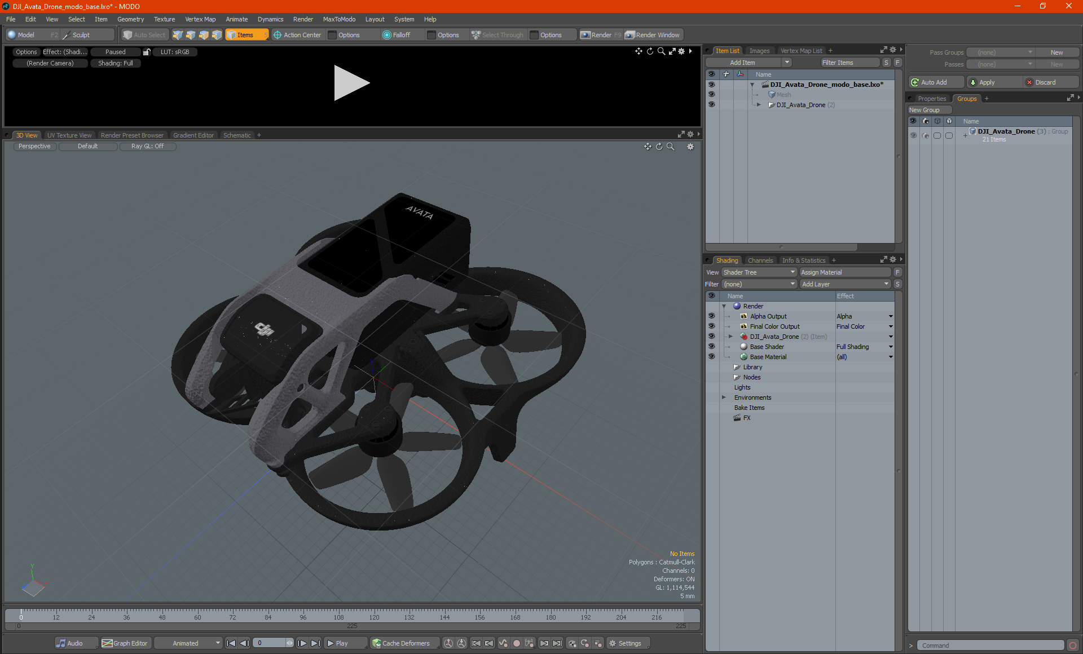Open the Action Center tool
Viewport: 1083px width, 654px height.
click(297, 35)
